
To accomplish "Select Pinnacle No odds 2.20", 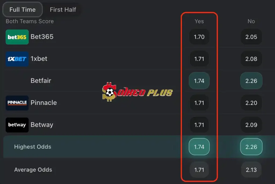I will (x=251, y=103).
